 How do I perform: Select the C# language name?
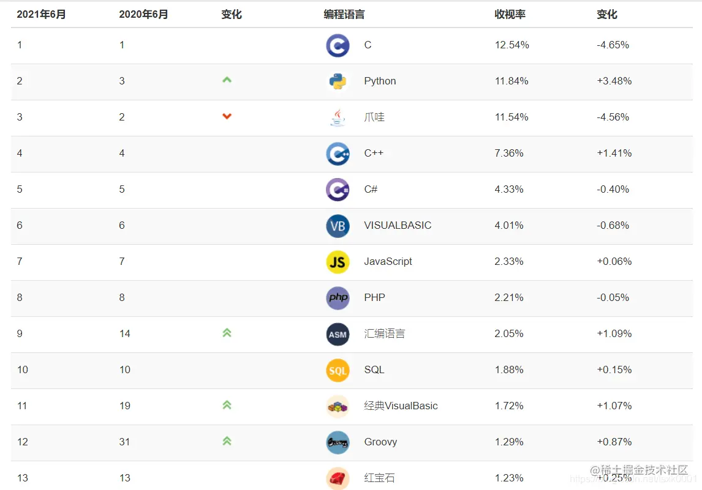coord(371,190)
